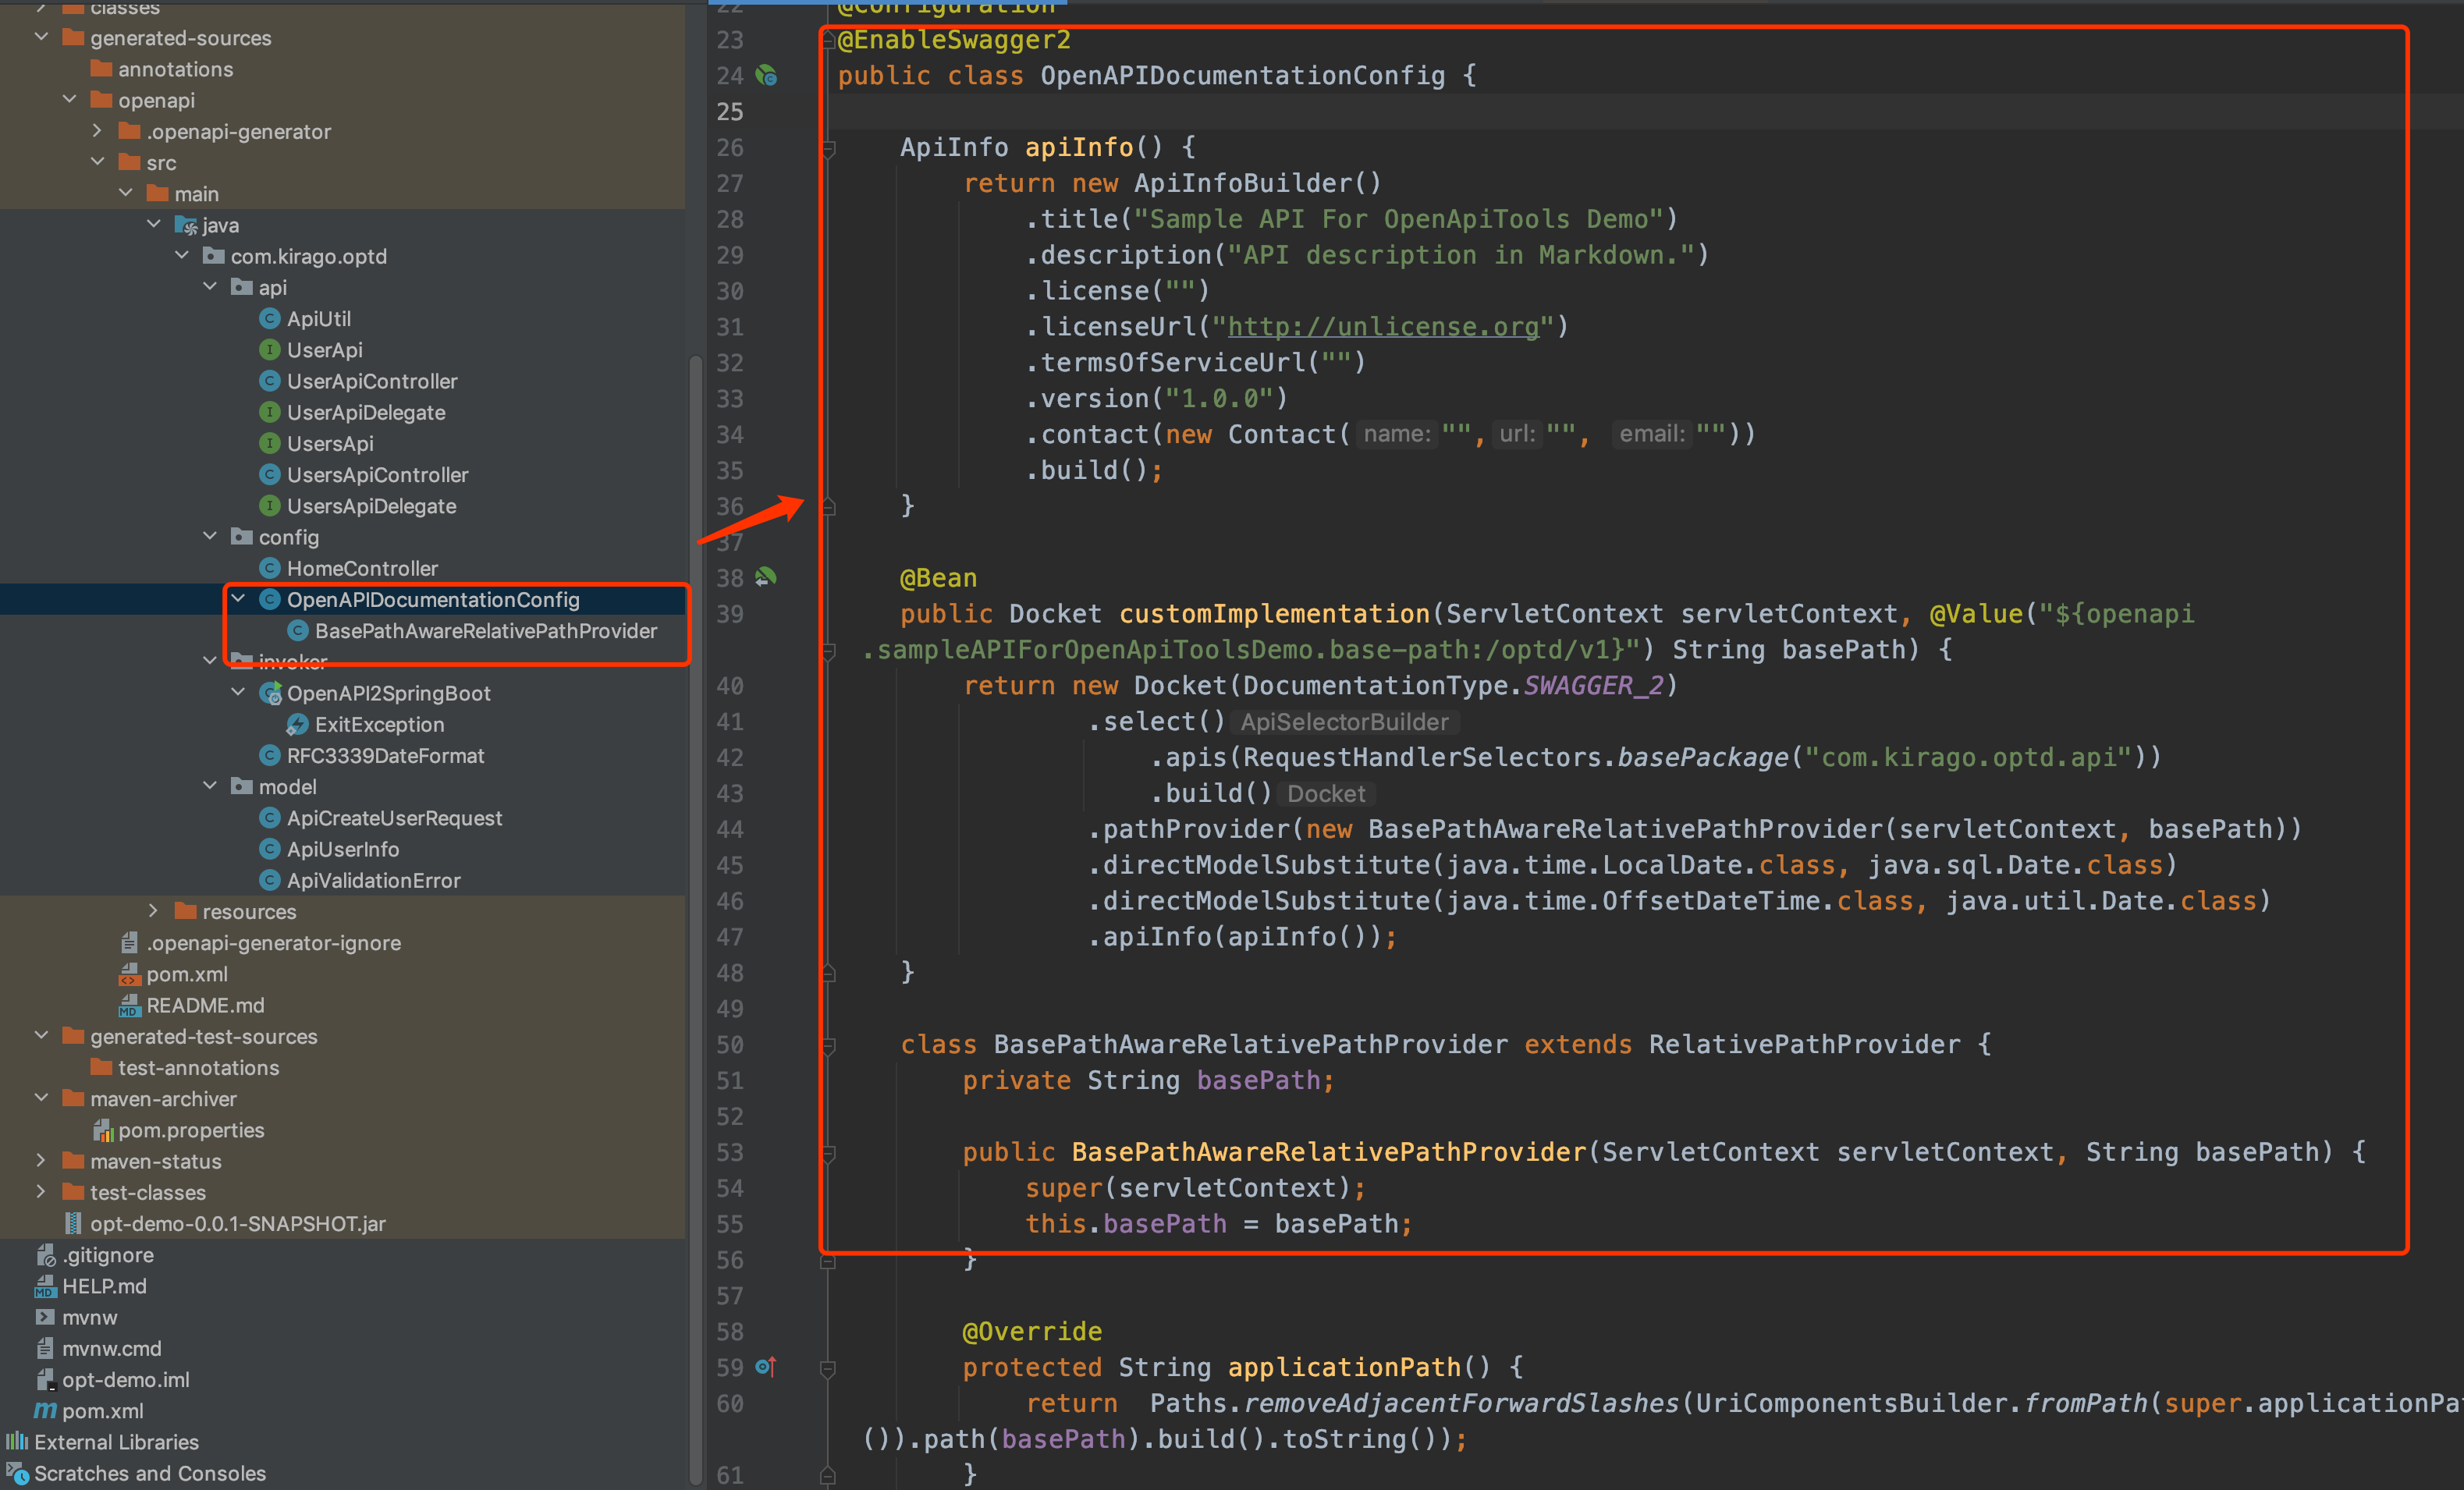The height and width of the screenshot is (1490, 2464).
Task: Click the customImplementation method name
Action: pos(1274,614)
